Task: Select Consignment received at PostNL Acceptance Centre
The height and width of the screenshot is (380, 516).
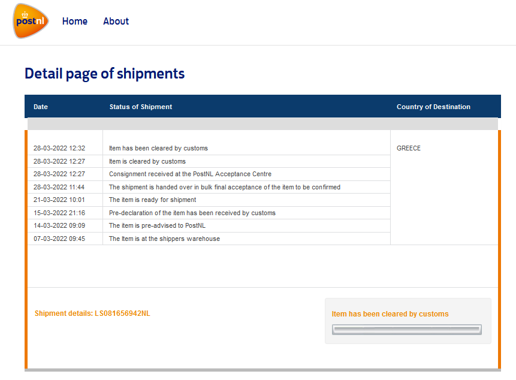Action: (x=209, y=174)
